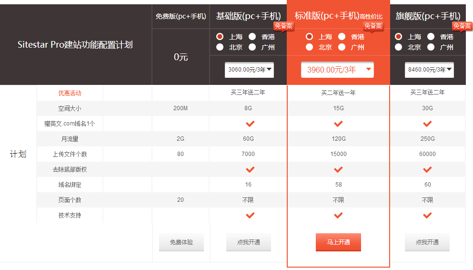Click the 15000 file count value

point(339,154)
